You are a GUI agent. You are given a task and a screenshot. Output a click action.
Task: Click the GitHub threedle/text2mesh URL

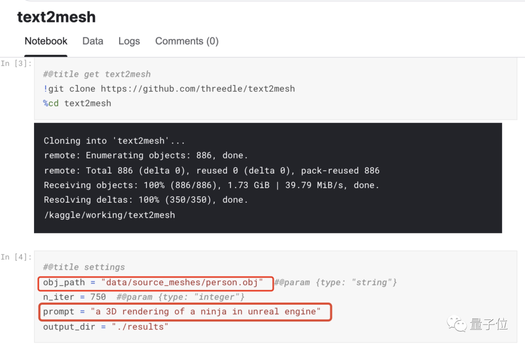(198, 88)
